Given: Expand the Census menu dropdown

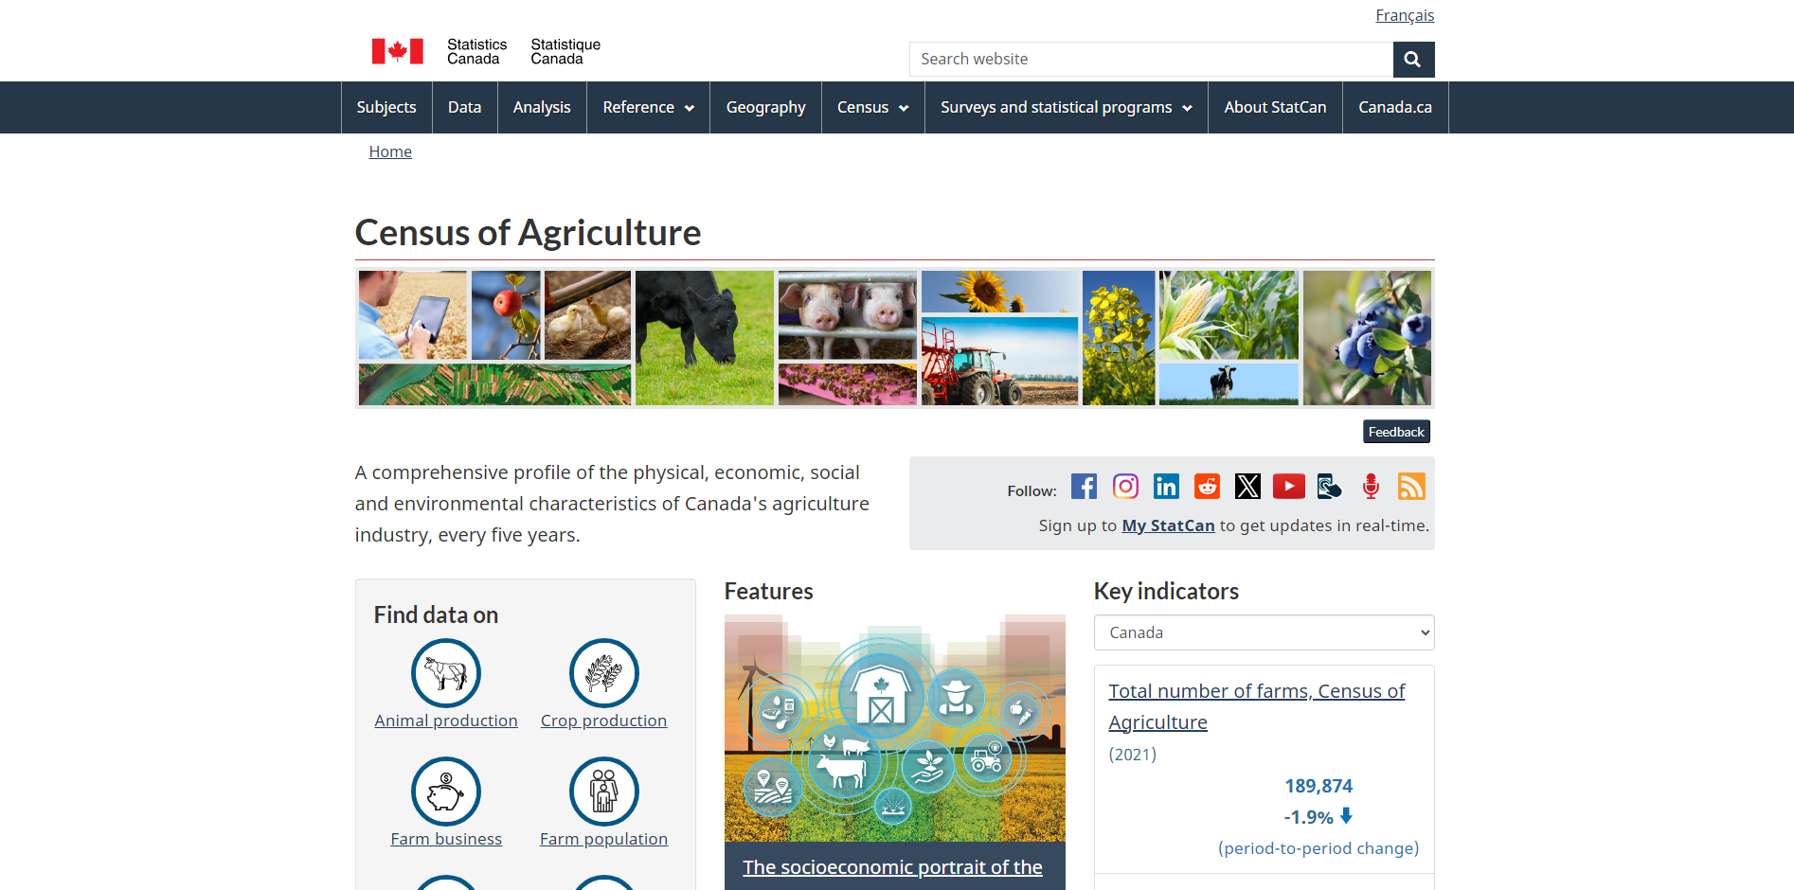Looking at the screenshot, I should 872,108.
